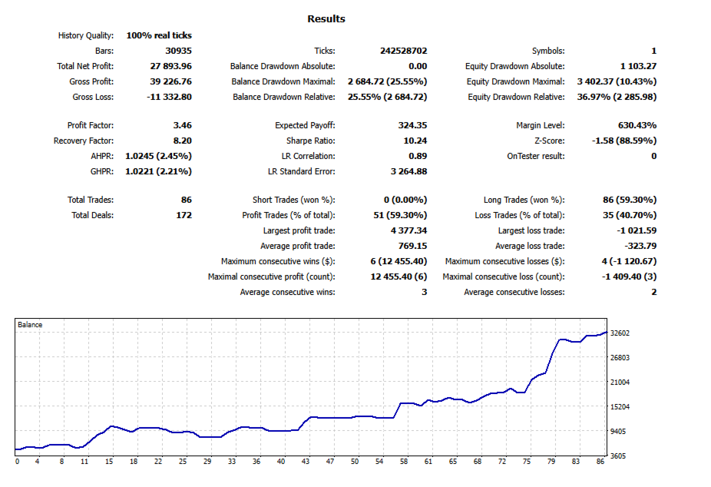Click the 15204 label on chart axis
The image size is (711, 487).
pos(620,407)
